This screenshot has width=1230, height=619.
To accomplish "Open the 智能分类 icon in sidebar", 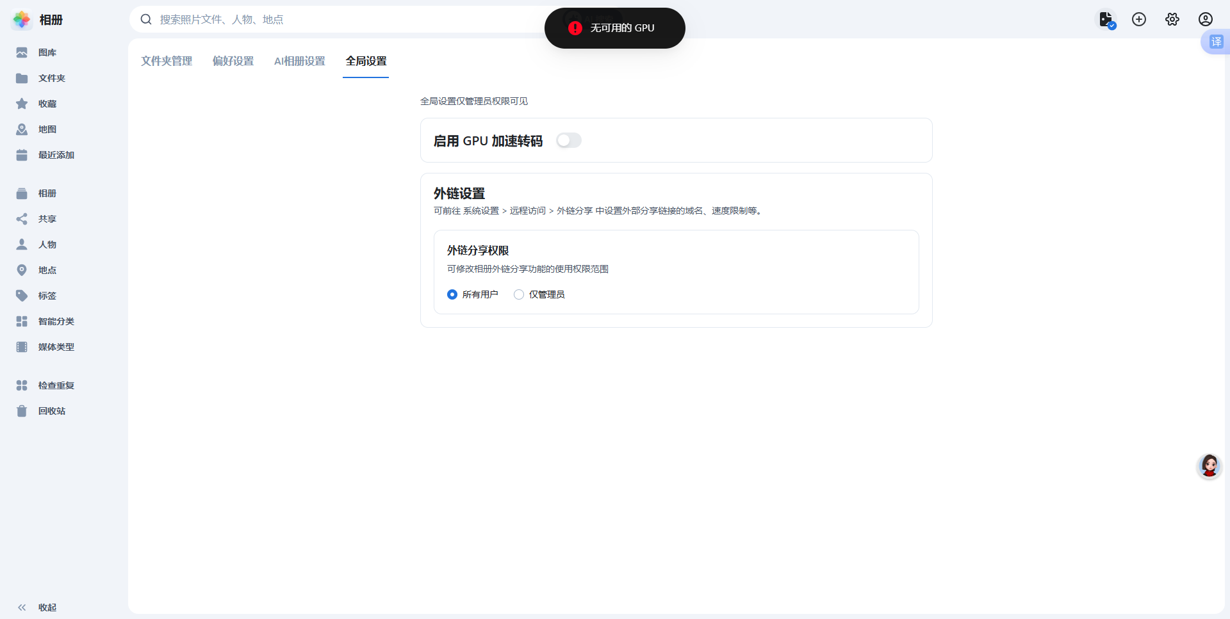I will 22,321.
